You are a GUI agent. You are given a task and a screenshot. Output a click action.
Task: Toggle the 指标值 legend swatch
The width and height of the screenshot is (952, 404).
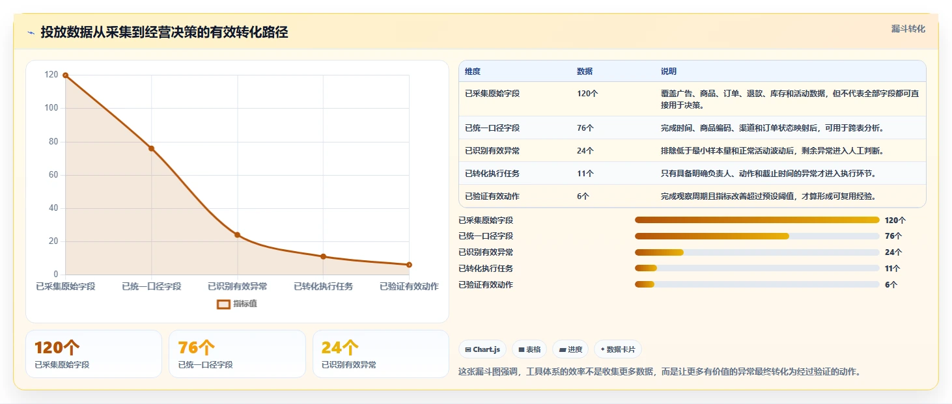click(223, 304)
